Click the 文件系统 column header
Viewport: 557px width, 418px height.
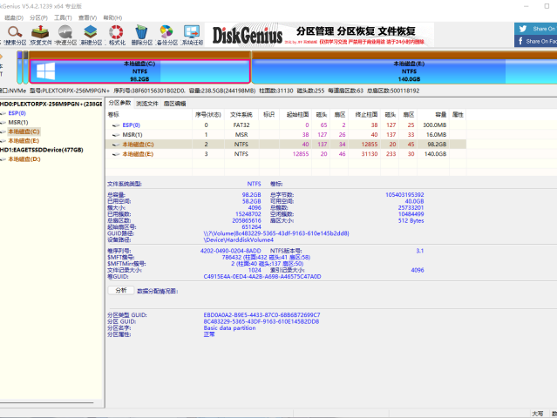point(241,115)
